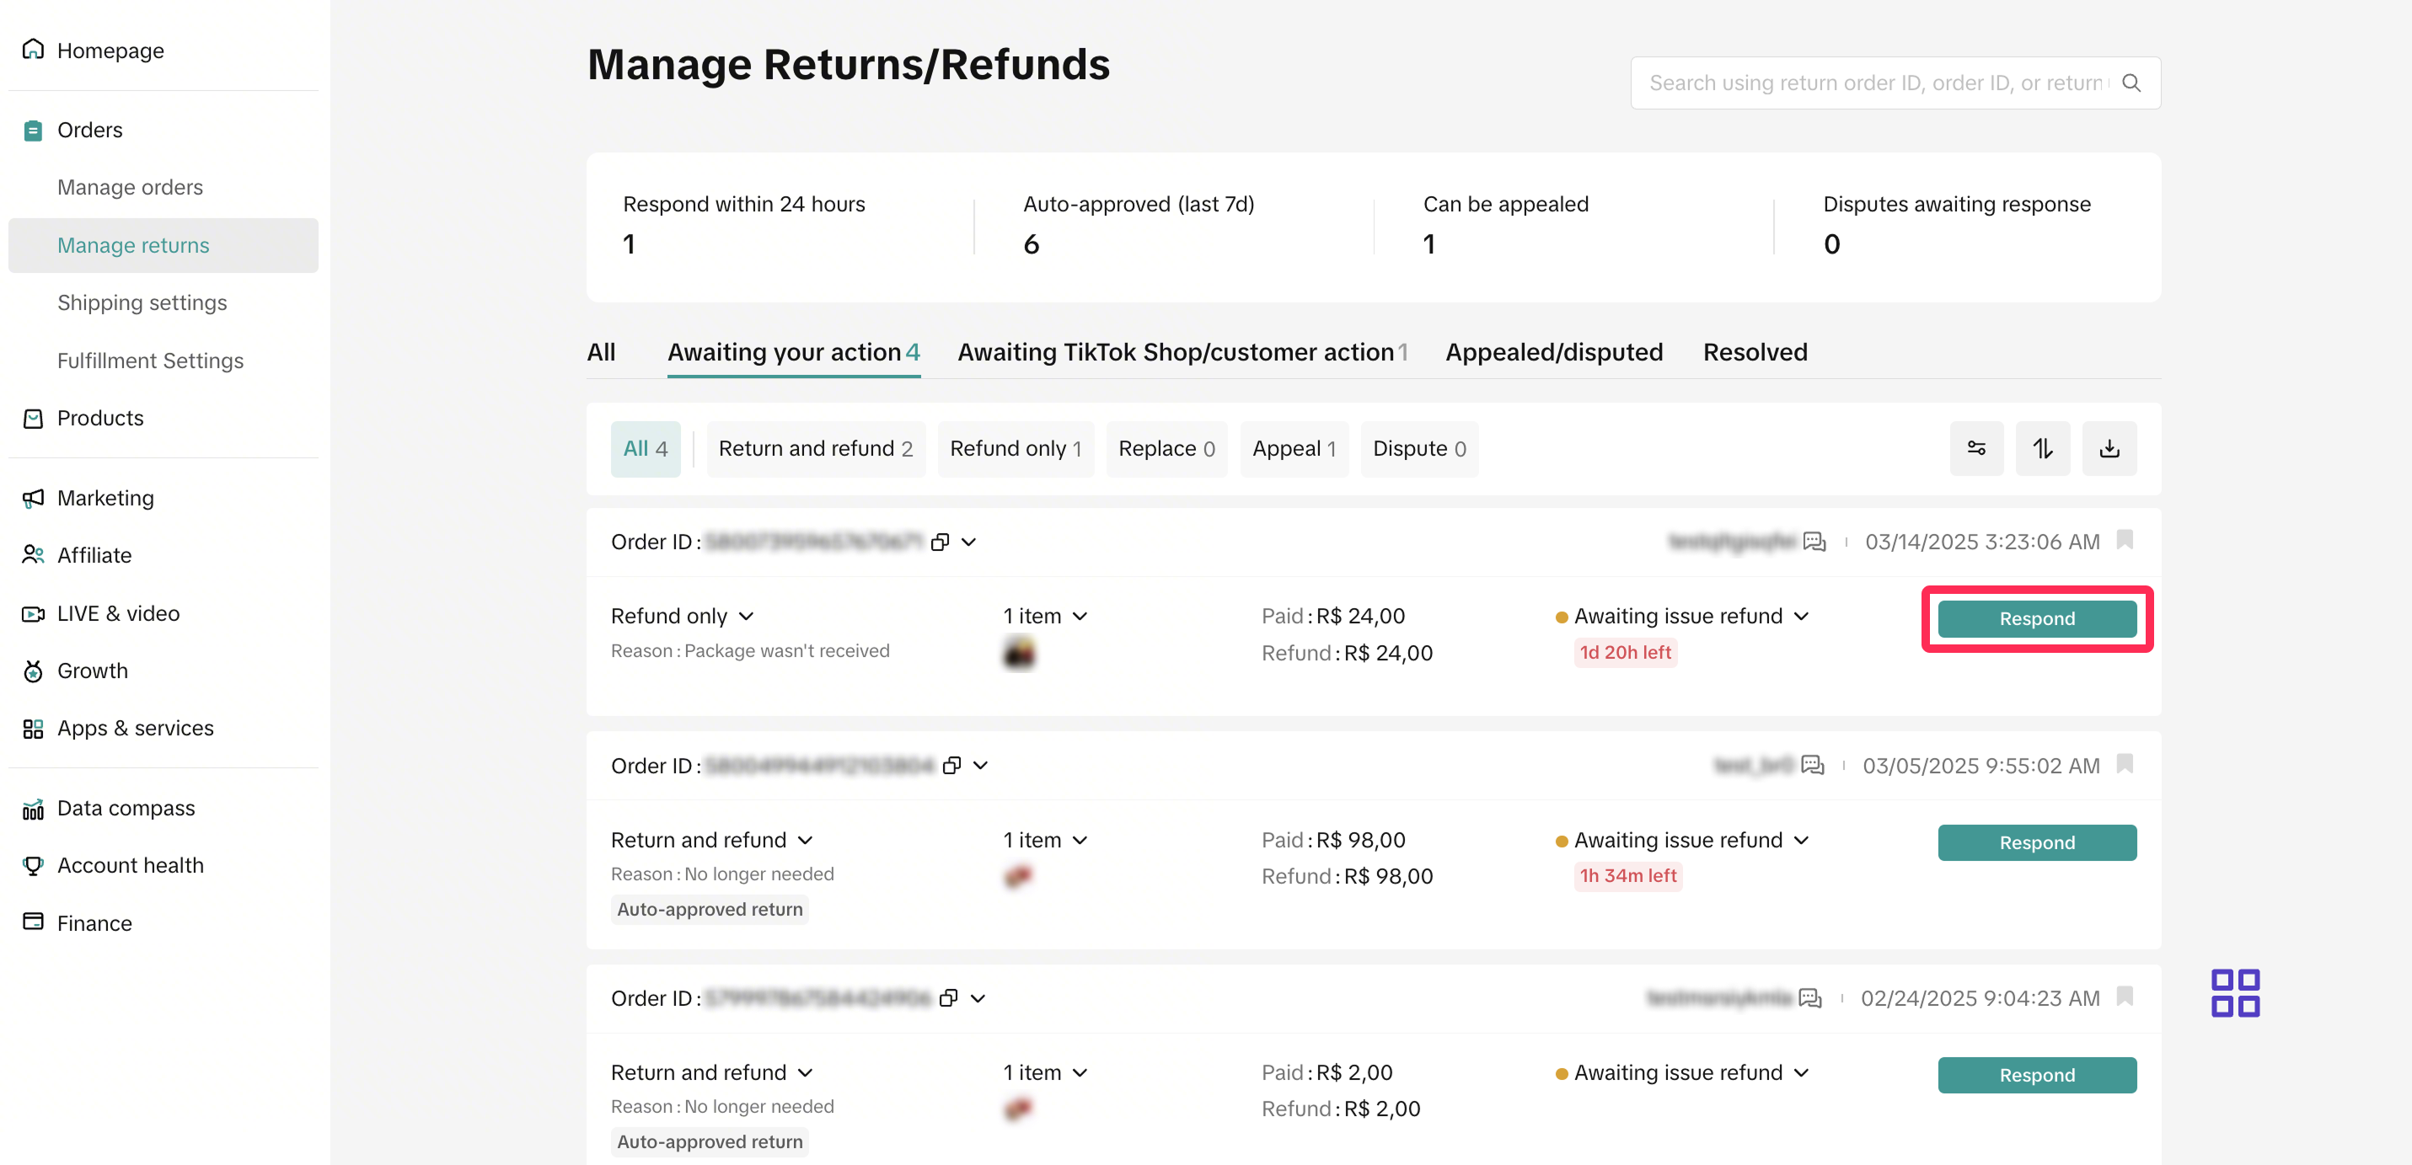This screenshot has width=2412, height=1165.
Task: Open the Resolved tab
Action: (1755, 352)
